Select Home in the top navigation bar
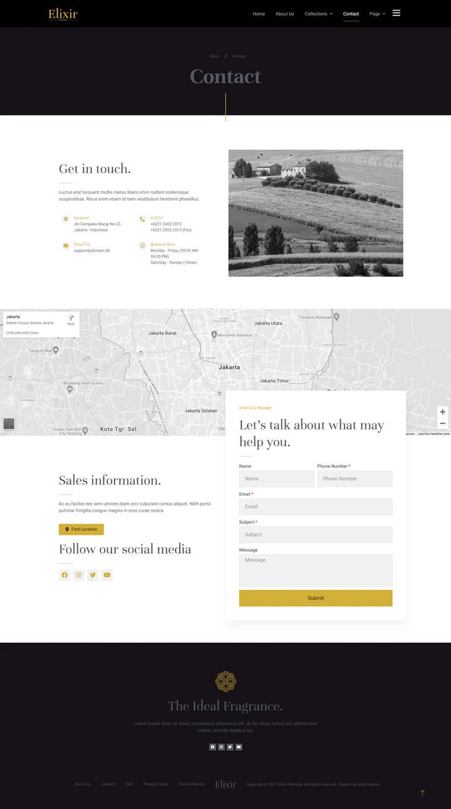The height and width of the screenshot is (809, 451). tap(259, 14)
